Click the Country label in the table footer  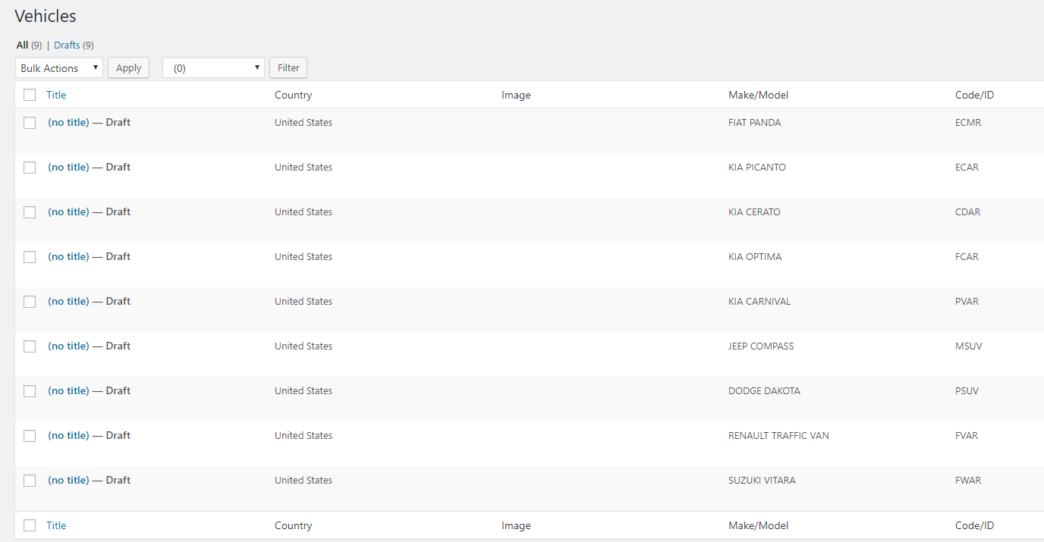[294, 525]
